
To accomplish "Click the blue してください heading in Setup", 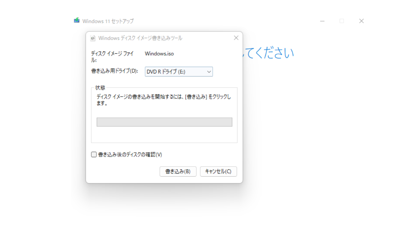I will 268,53.
